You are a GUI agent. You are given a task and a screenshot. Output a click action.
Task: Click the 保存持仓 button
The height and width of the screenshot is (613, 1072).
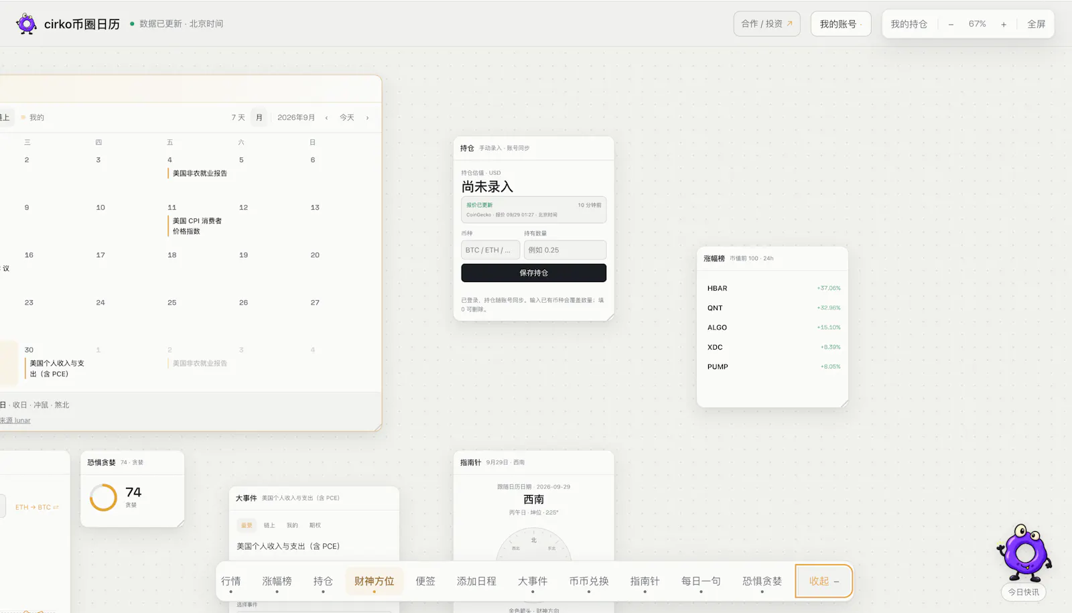coord(533,273)
